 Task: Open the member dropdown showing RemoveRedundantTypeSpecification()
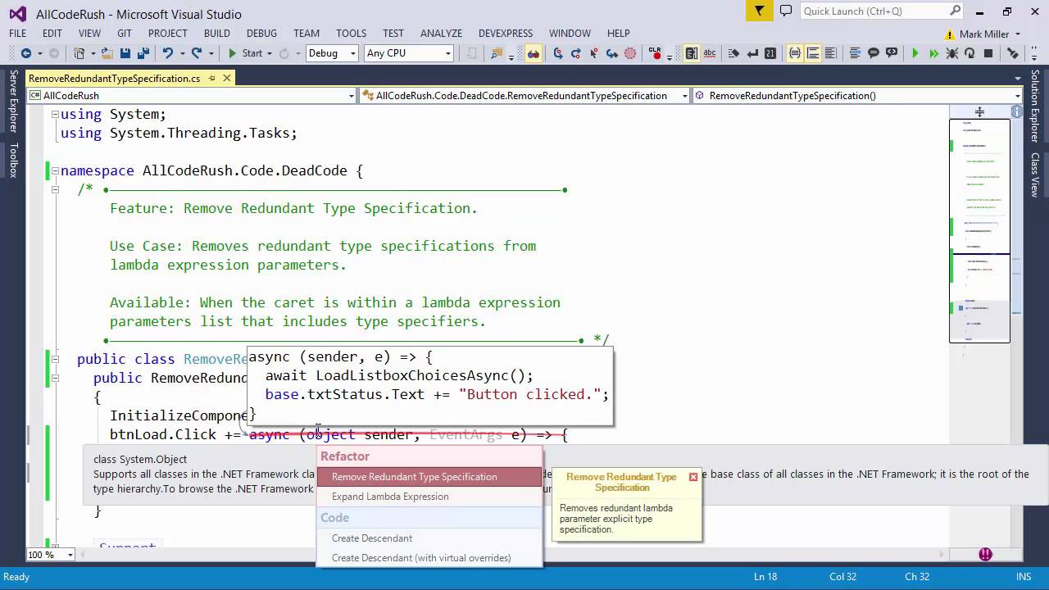coord(859,96)
